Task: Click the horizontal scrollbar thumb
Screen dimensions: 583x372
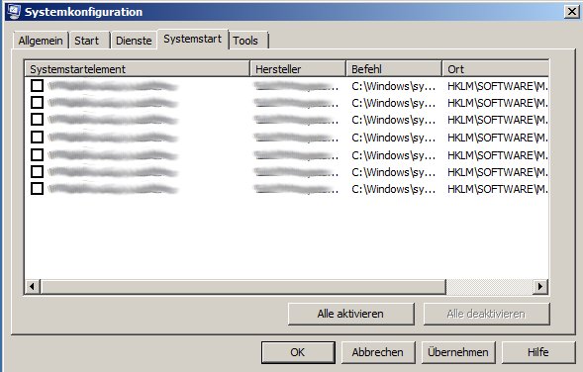Action: pos(243,287)
